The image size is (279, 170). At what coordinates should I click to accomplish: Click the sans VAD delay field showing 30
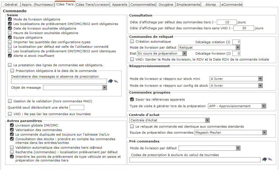(244, 28)
